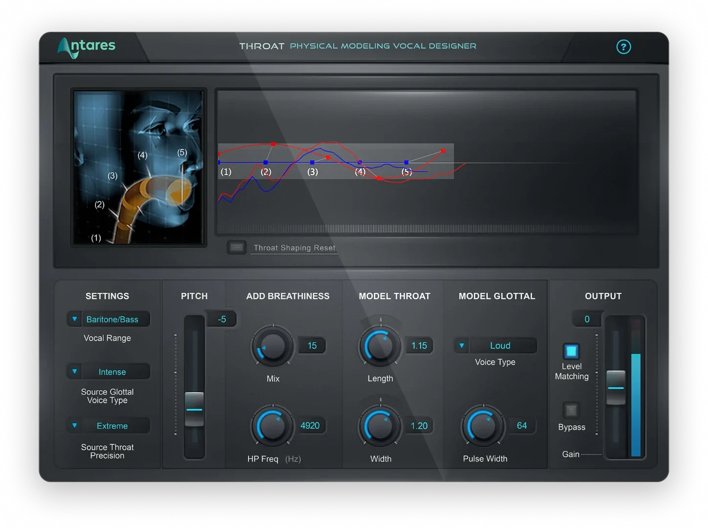The height and width of the screenshot is (528, 708).
Task: Select the HP Freq value 4920
Action: 310,426
